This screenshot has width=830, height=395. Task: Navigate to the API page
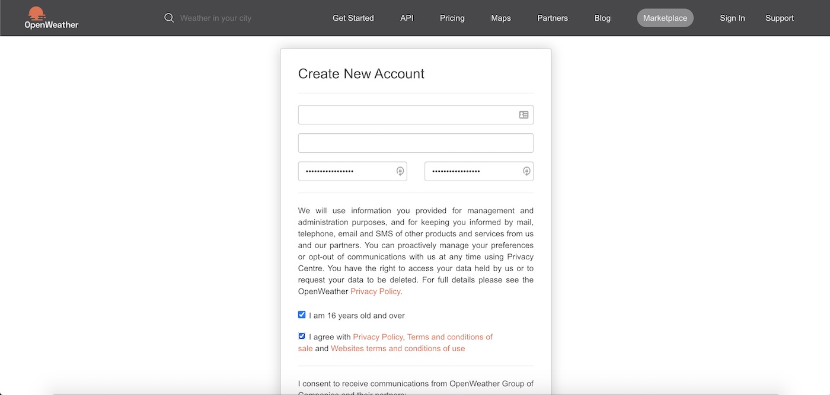pos(407,18)
